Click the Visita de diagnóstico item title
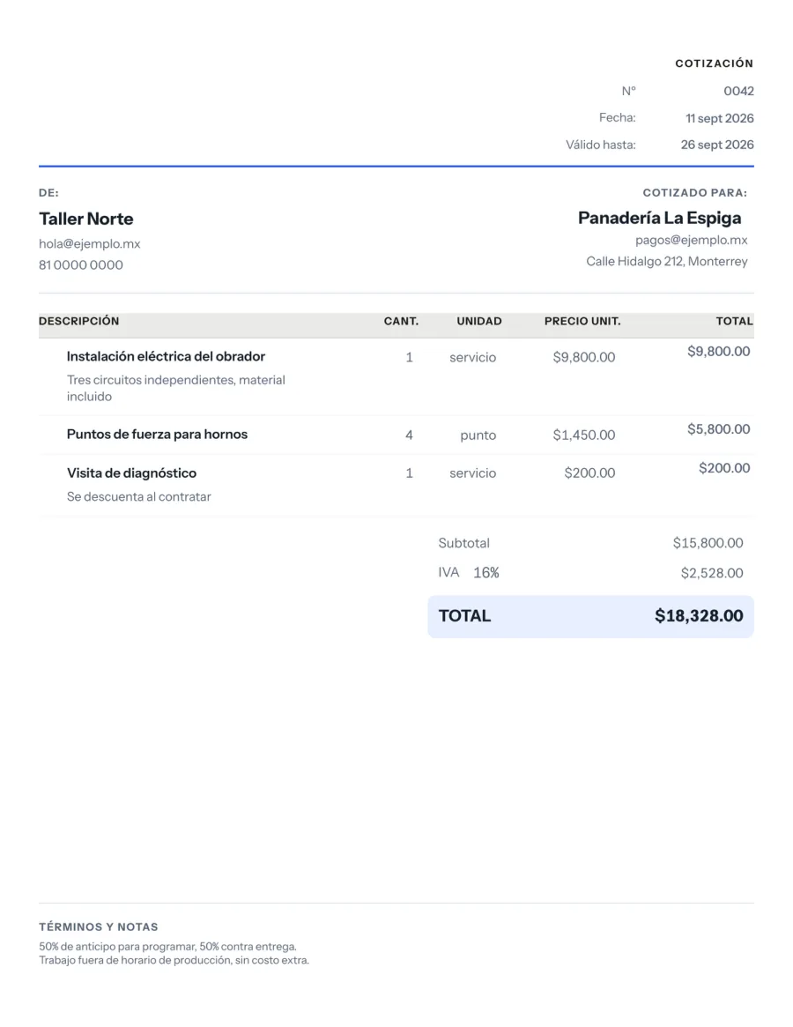 tap(131, 473)
